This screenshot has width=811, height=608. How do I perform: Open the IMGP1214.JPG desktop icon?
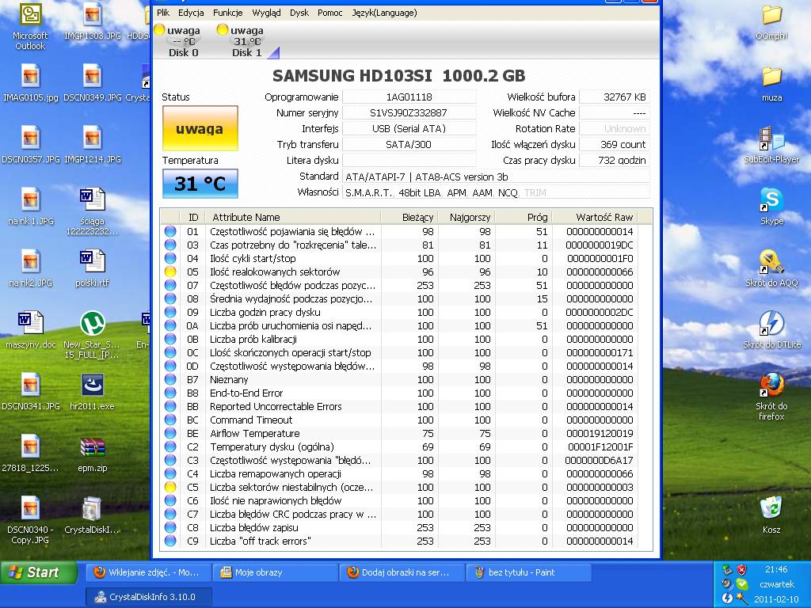92,145
